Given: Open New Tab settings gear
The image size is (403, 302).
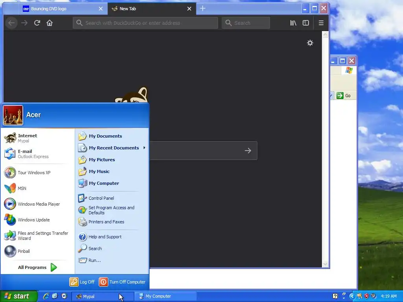Looking at the screenshot, I should point(310,43).
